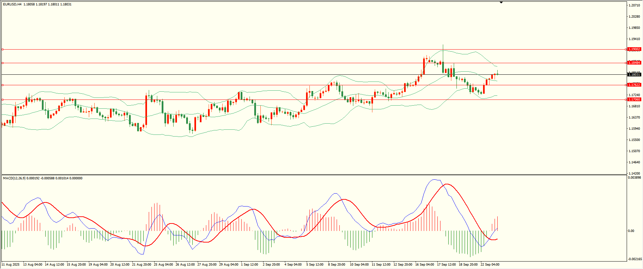This screenshot has width=643, height=269.
Task: Click the 1.20710 value on price scale
Action: tap(634, 5)
